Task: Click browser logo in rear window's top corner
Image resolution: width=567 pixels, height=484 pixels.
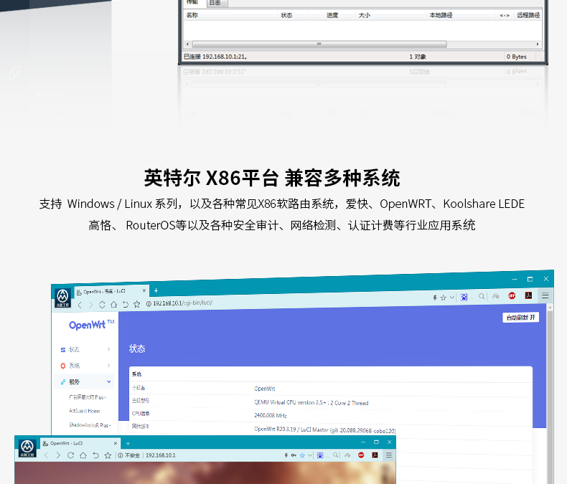Action: [x=62, y=298]
